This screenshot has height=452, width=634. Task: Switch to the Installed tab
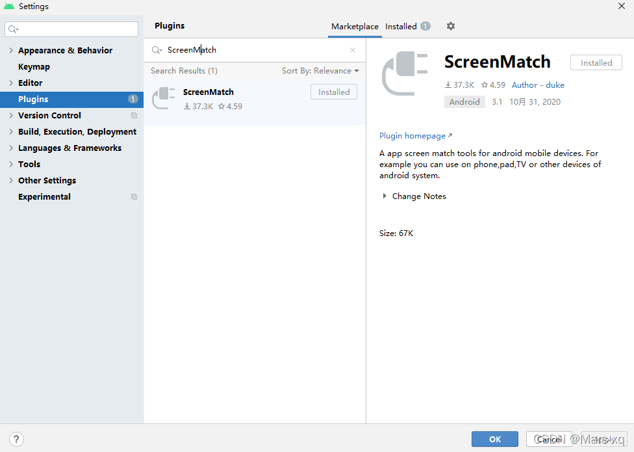click(407, 26)
